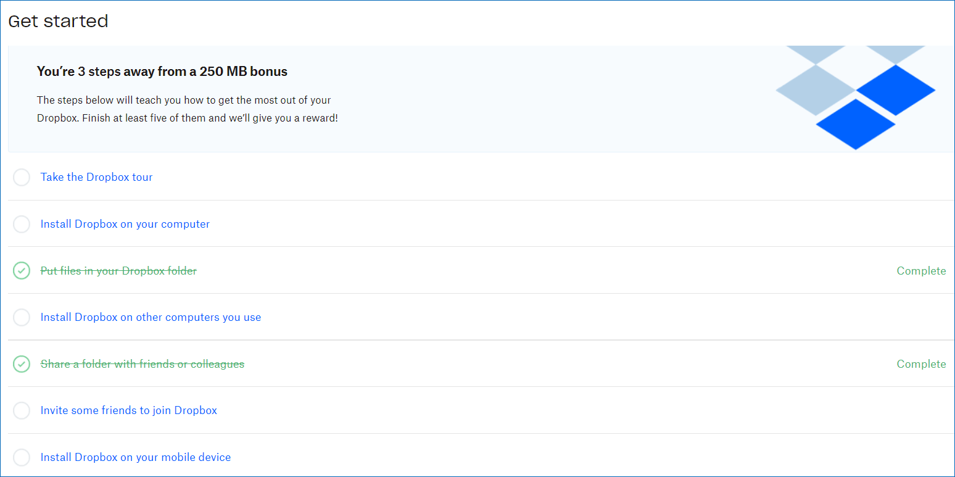
Task: Click circle beside Install Dropbox on mobile device
Action: (22, 457)
